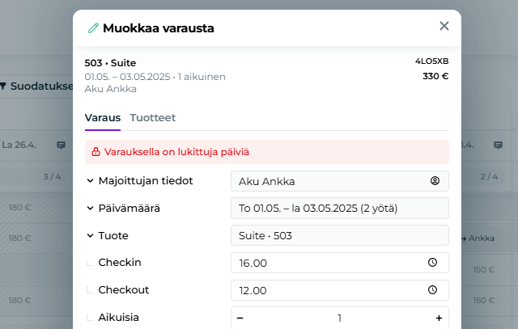Click the Checkin 16.00 time field
Screen dimensions: 518x329
[x=328, y=263]
